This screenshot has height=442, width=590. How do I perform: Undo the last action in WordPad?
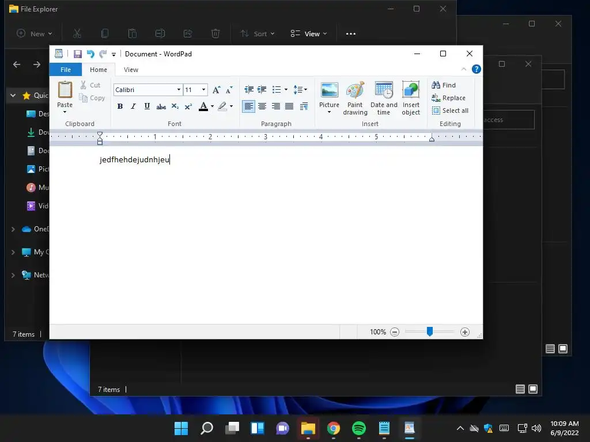(90, 54)
